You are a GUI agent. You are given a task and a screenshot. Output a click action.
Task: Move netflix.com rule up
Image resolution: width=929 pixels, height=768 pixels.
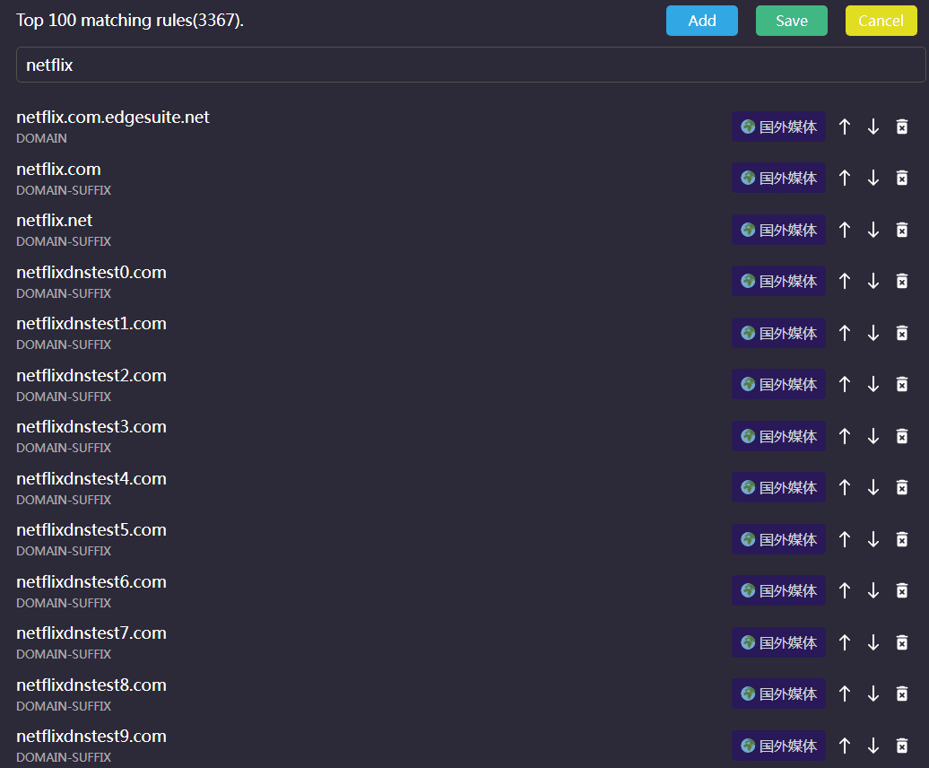coord(845,178)
